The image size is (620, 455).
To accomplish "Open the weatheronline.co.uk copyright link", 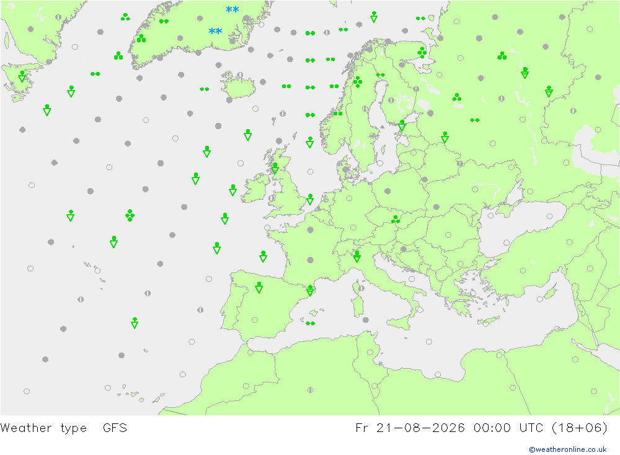I will pos(567,449).
